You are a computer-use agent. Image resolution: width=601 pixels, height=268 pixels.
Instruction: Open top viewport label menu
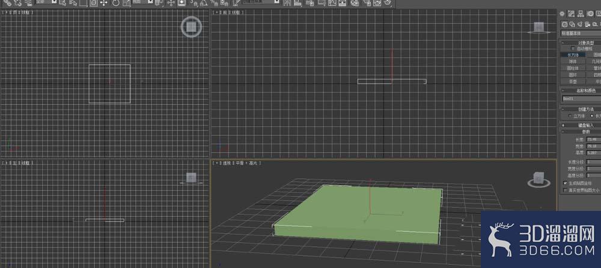point(17,12)
